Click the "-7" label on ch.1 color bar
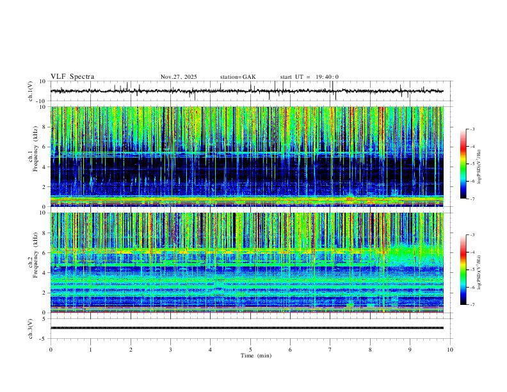 coord(472,199)
